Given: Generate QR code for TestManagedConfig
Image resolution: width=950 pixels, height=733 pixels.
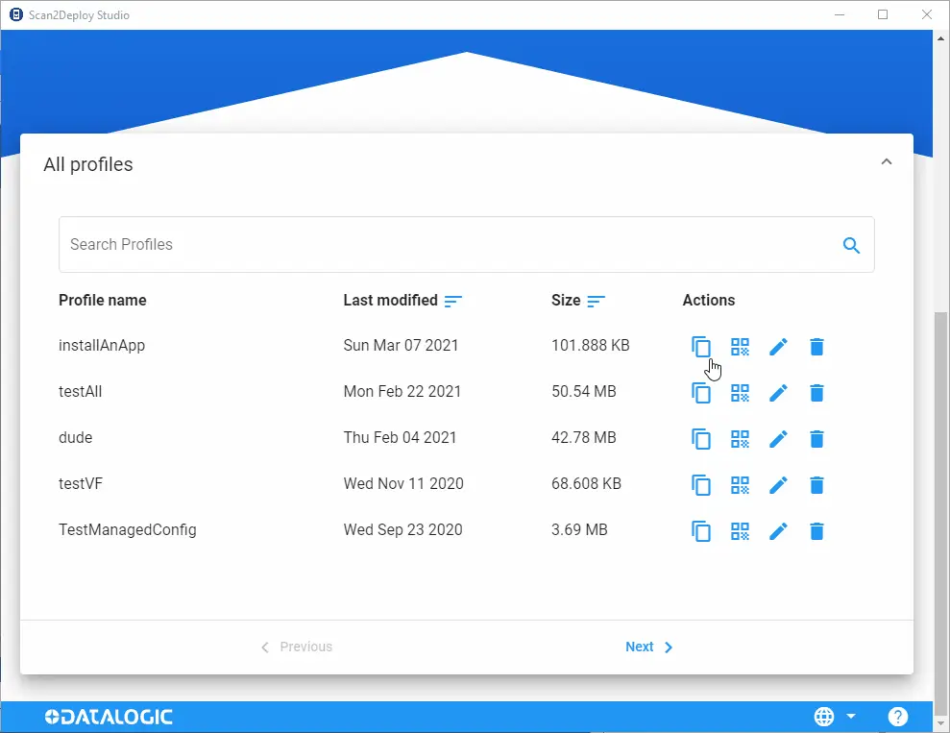Looking at the screenshot, I should coord(740,531).
